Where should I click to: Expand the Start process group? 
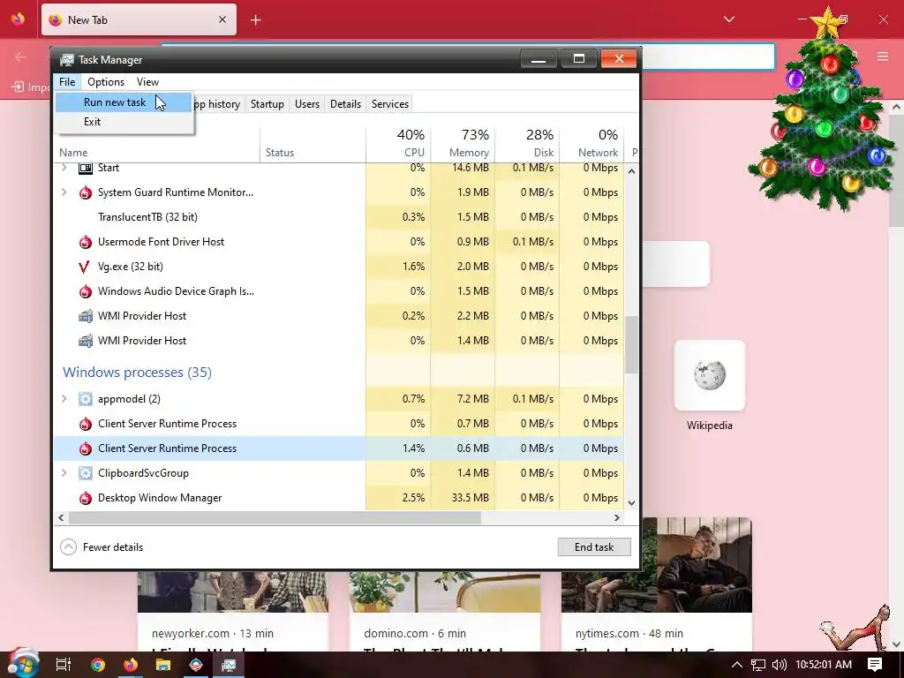pyautogui.click(x=64, y=168)
